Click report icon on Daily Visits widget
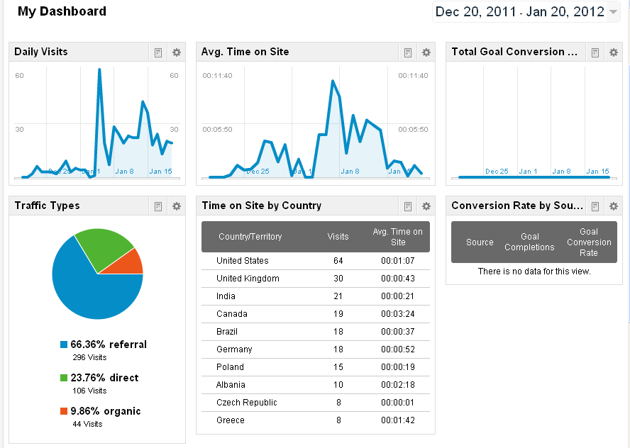This screenshot has width=630, height=448. pos(158,52)
